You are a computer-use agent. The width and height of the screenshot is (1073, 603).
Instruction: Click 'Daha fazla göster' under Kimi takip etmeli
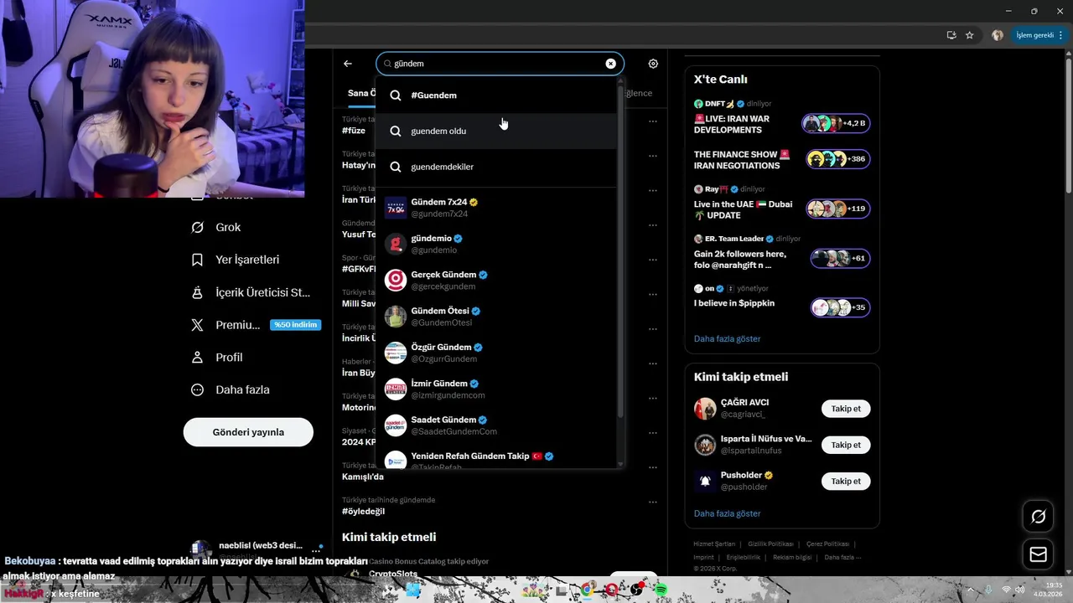tap(727, 513)
